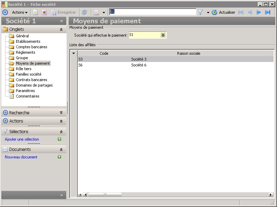Click the Documents section icon
The height and width of the screenshot is (207, 277).
[5, 149]
